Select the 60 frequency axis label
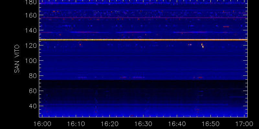 click(x=33, y=91)
